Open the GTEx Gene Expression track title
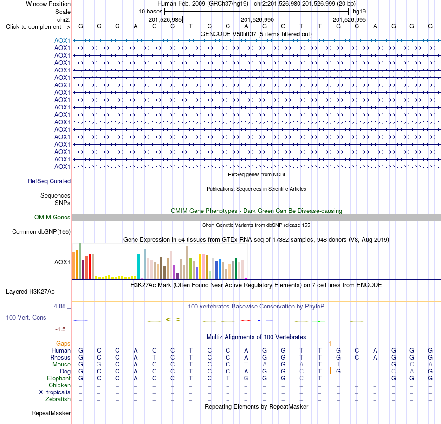The image size is (441, 424). [x=256, y=240]
